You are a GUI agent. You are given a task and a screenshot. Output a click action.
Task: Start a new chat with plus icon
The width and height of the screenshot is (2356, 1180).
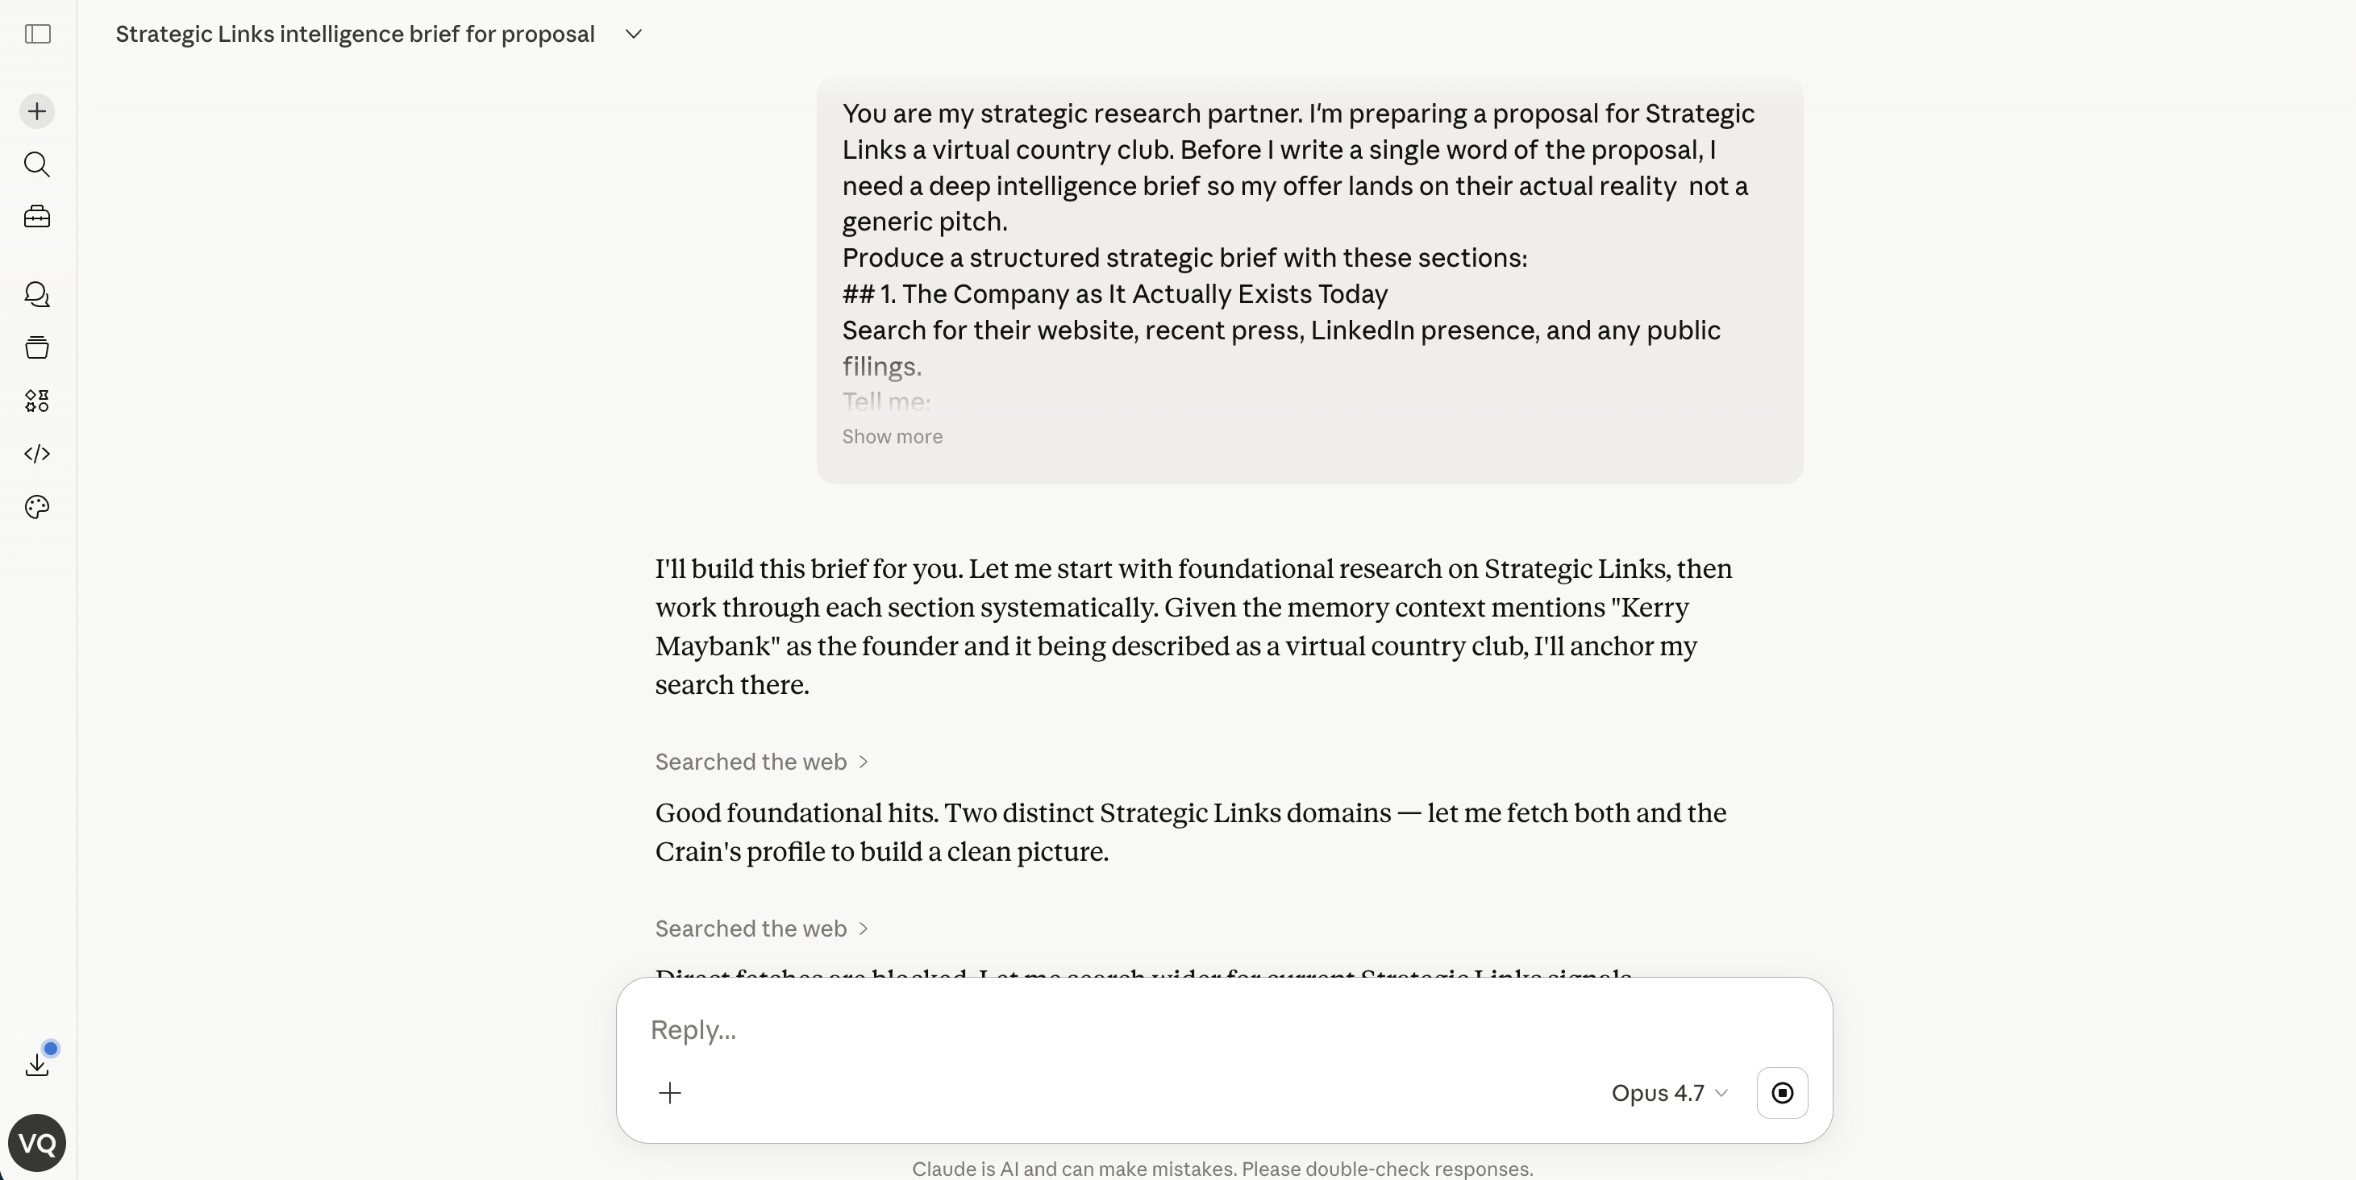[38, 111]
